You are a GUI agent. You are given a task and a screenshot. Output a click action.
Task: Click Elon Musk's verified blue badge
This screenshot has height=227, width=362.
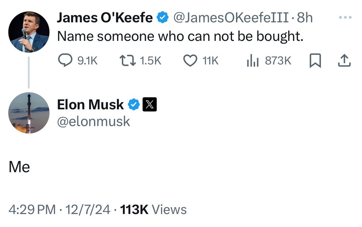coord(134,105)
